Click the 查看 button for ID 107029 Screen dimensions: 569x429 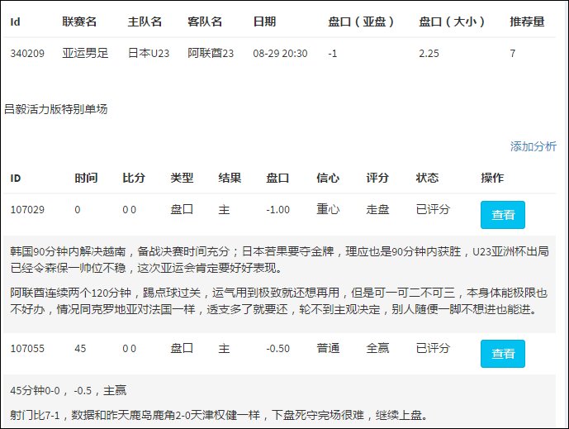(x=503, y=215)
